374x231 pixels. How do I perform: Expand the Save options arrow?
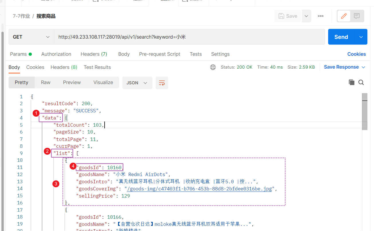pyautogui.click(x=306, y=16)
